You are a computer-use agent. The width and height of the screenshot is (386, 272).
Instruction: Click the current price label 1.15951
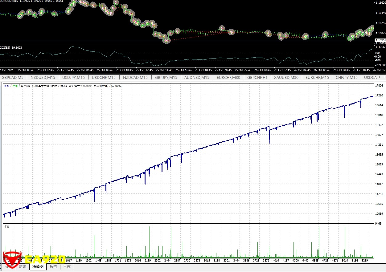pos(380,40)
